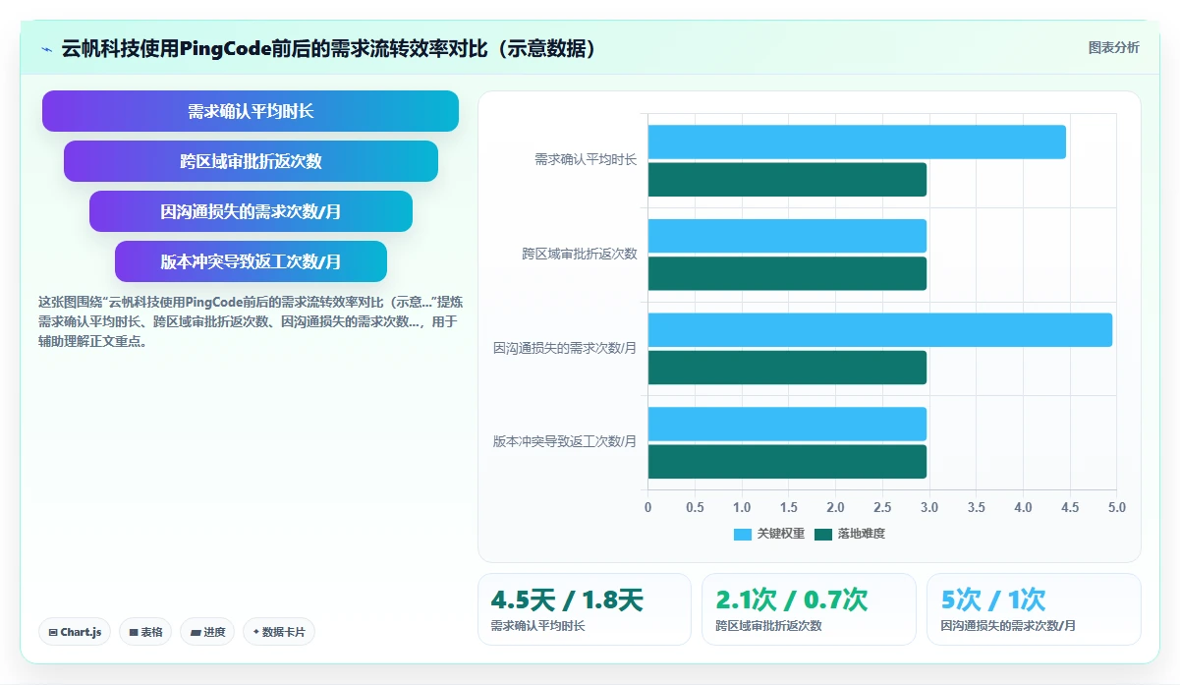1180x685 pixels.
Task: Click the y-axis label 跨区域审批折返次数
Action: (580, 254)
